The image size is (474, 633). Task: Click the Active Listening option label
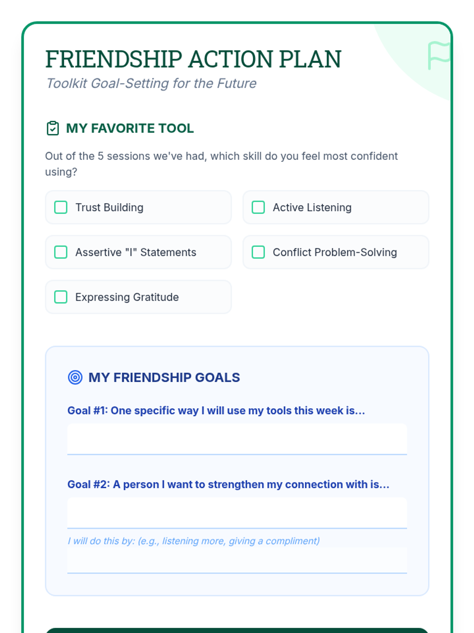point(312,207)
